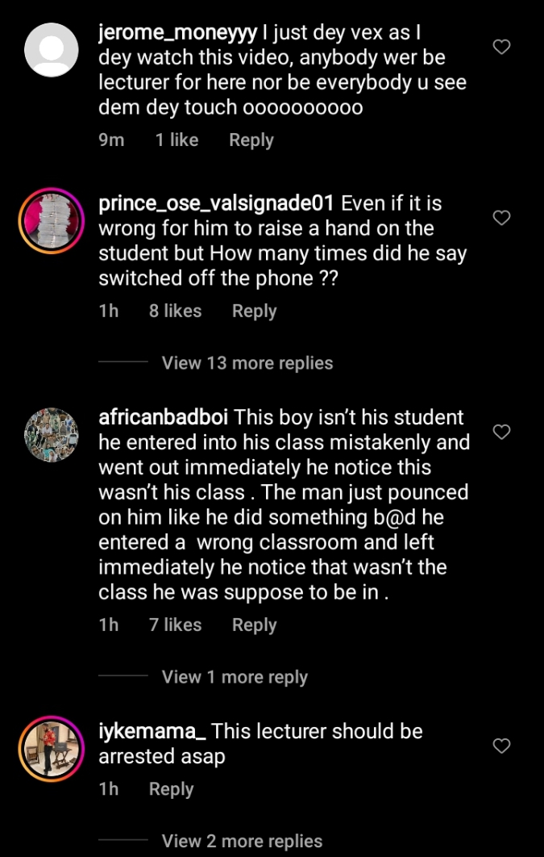Reply to jerome_moneyyy's comment
Image resolution: width=544 pixels, height=857 pixels.
(251, 140)
